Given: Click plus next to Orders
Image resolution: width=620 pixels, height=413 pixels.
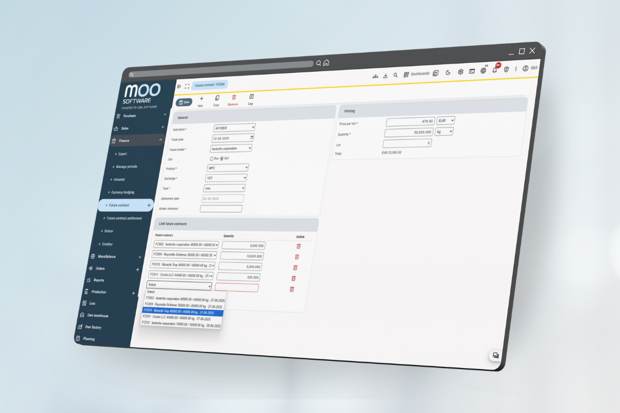Looking at the screenshot, I should tap(137, 269).
